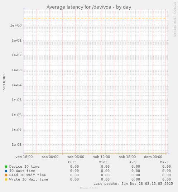Click the y-axis label '1e-06'
The image size is (178, 192).
point(16,115)
